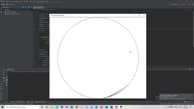The width and height of the screenshot is (194, 109).
Task: Open the Event Log
Action: tap(187, 102)
